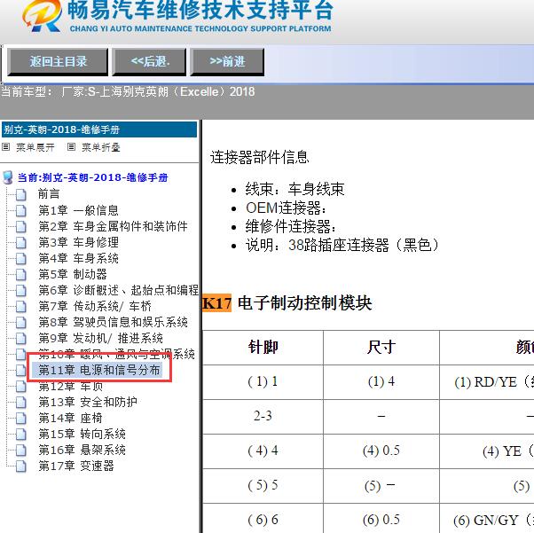
Task: Click the page icon beside 第5章
Action: [x=21, y=275]
